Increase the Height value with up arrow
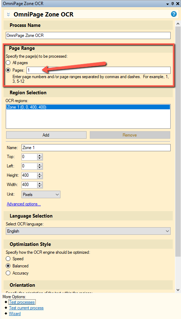Image resolution: width=181 pixels, height=319 pixels. (40, 174)
